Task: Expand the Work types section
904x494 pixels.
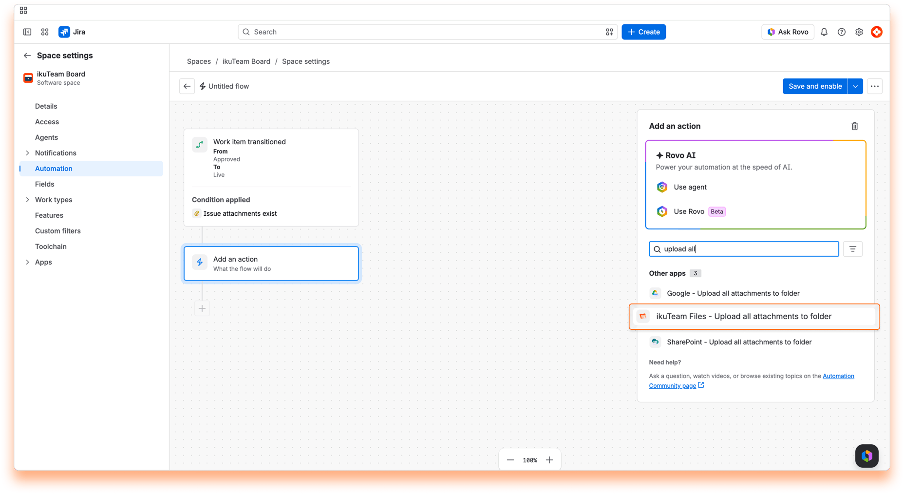Action: [27, 200]
